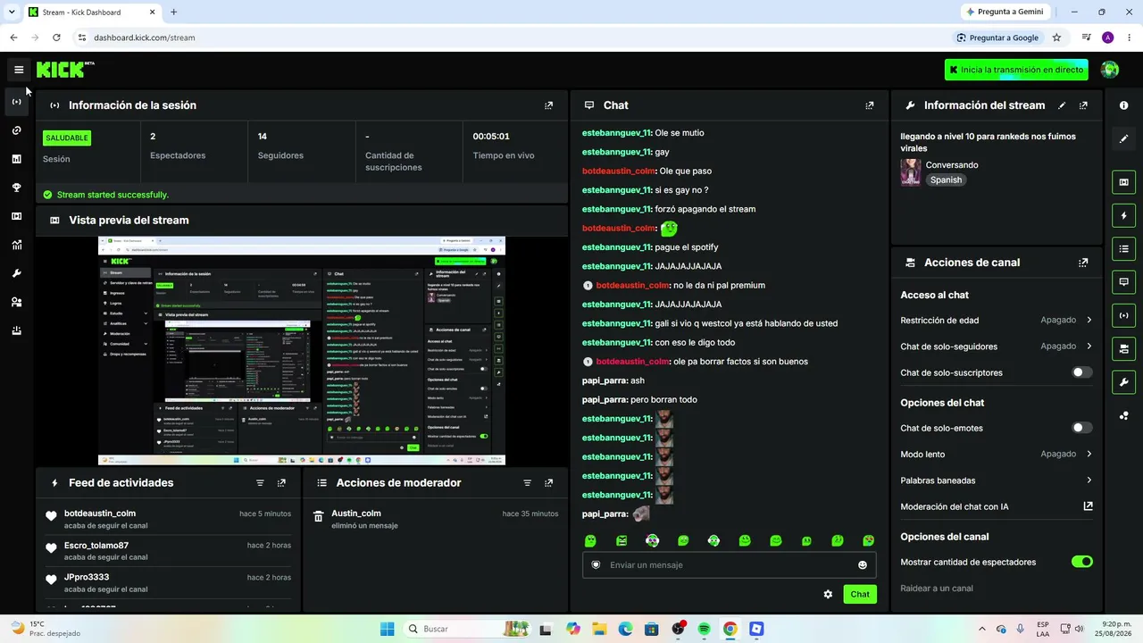The height and width of the screenshot is (643, 1143).
Task: Pop out the Acciones de canal panel
Action: pos(1083,263)
